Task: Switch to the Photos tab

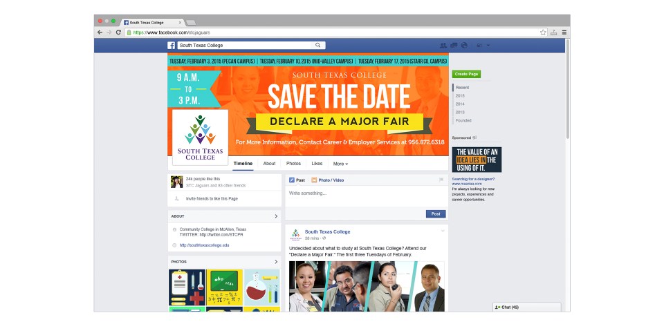Action: [x=293, y=163]
